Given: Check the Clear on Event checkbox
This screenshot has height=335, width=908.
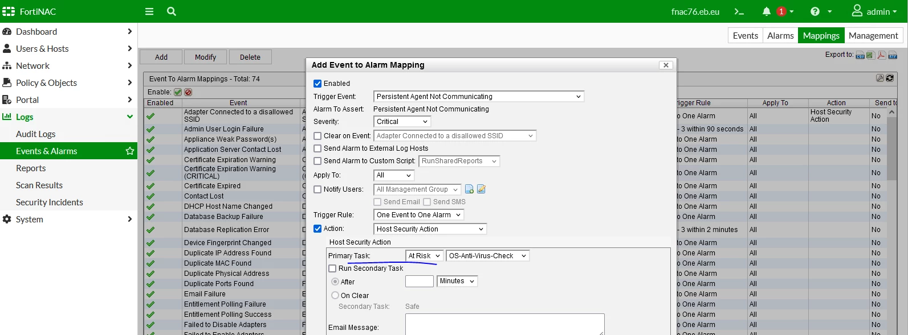Looking at the screenshot, I should tap(317, 136).
